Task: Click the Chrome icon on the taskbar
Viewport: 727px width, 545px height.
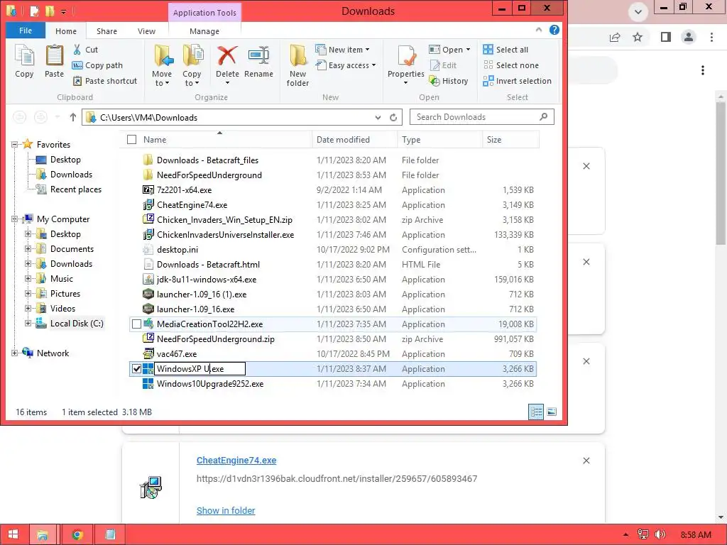Action: (77, 534)
